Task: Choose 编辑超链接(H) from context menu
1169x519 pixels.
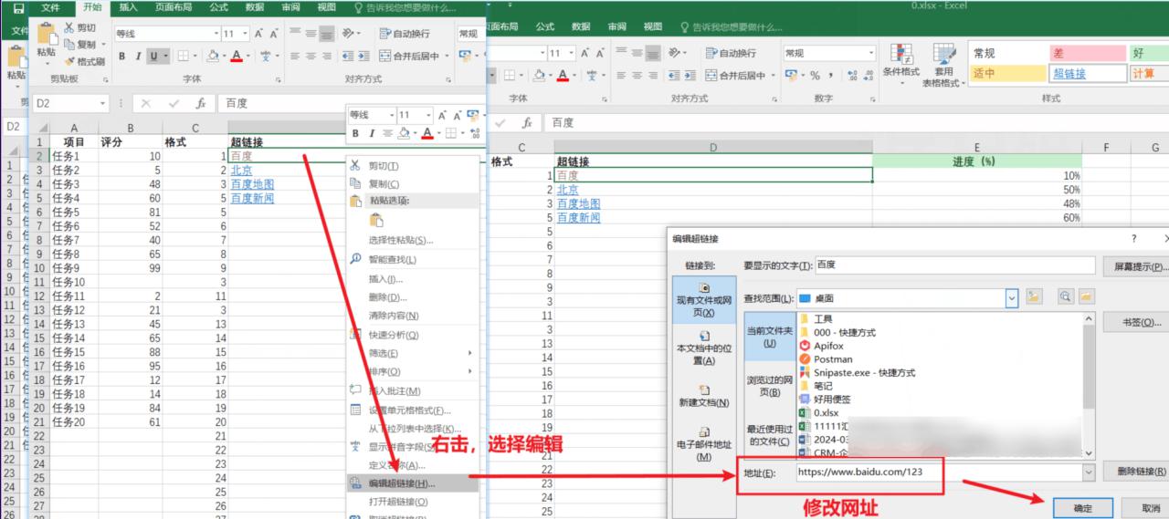Action: pyautogui.click(x=413, y=483)
